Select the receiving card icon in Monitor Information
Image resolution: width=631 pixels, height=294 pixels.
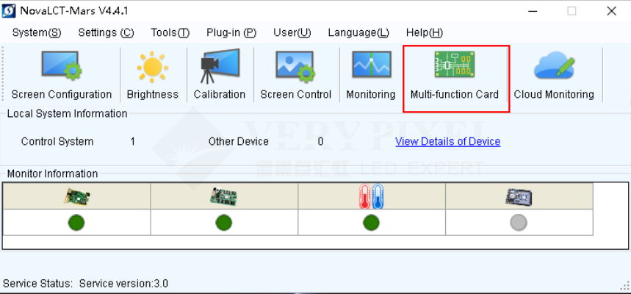224,196
